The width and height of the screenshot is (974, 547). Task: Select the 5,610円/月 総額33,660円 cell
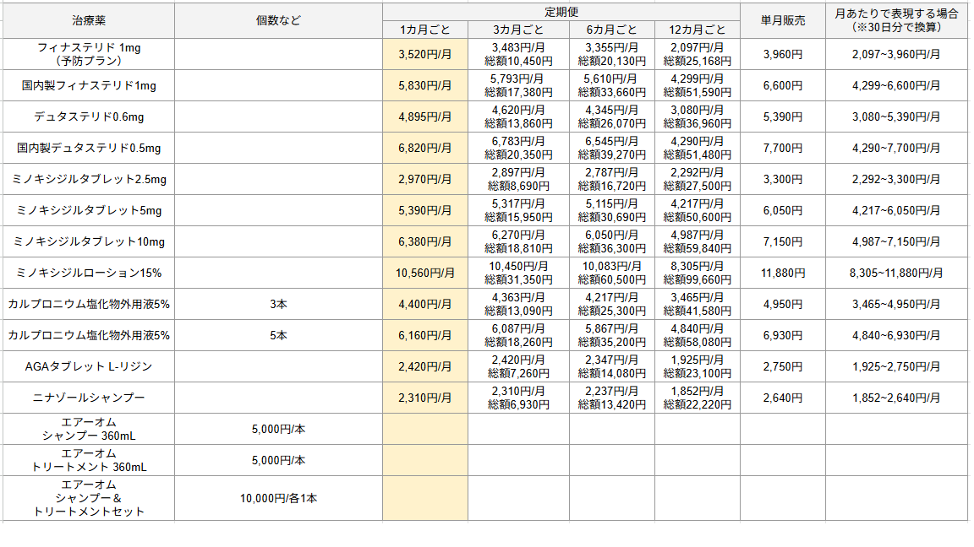tap(612, 85)
